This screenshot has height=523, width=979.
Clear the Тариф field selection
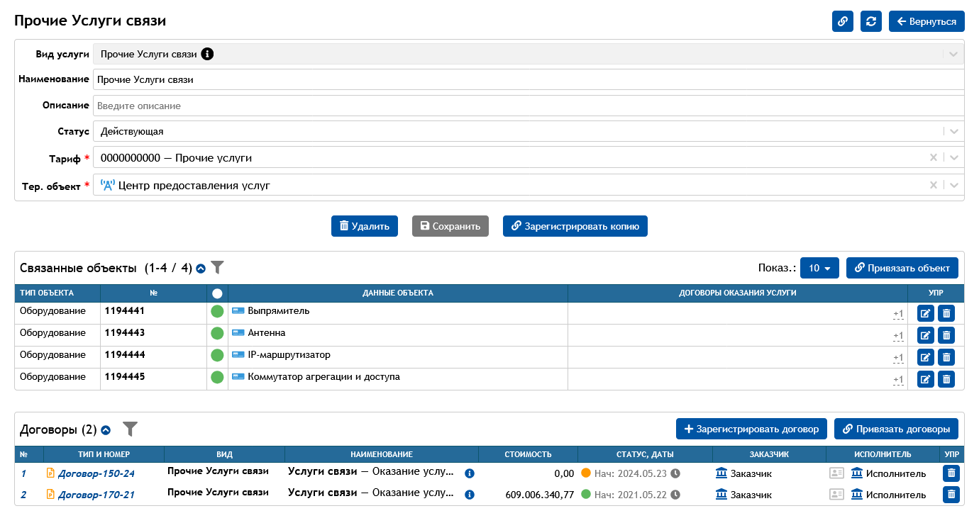pyautogui.click(x=934, y=158)
